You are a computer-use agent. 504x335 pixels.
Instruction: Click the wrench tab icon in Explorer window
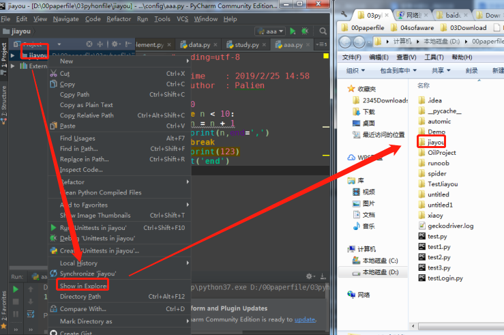coord(344,14)
